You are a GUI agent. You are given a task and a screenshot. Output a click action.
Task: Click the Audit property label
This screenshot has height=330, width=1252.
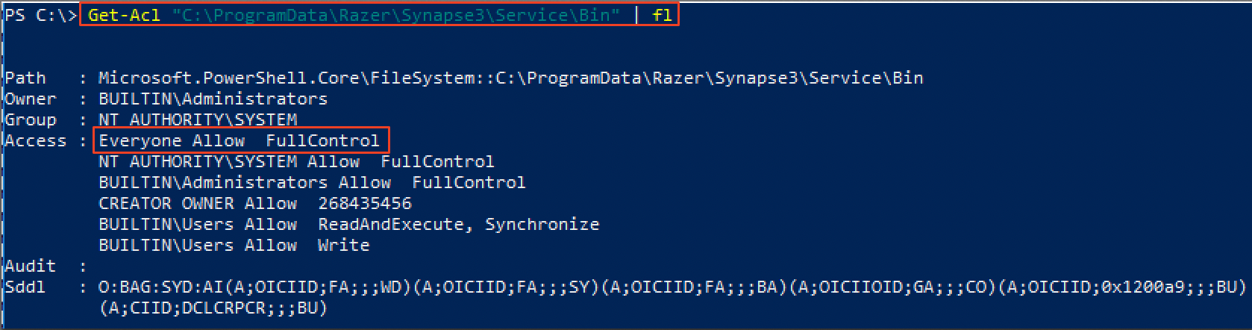[x=31, y=267]
